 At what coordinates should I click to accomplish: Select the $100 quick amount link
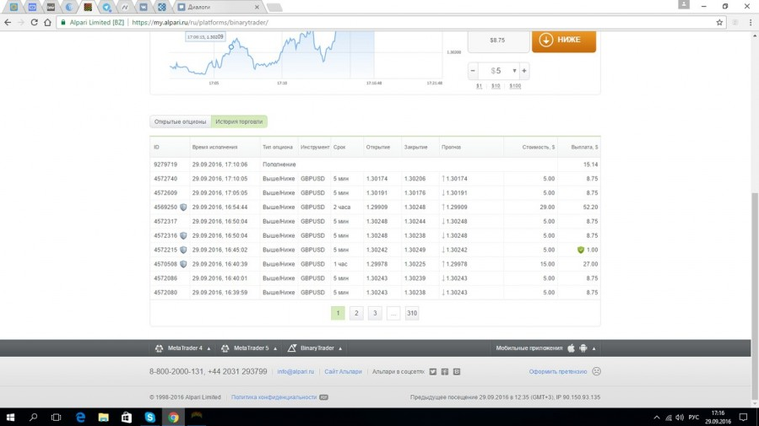tap(515, 86)
